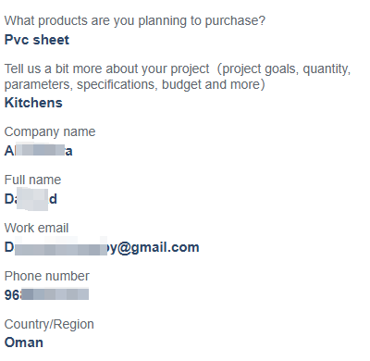Click the 'Work email' label
Screen dimensions: 370x361
[x=36, y=228]
